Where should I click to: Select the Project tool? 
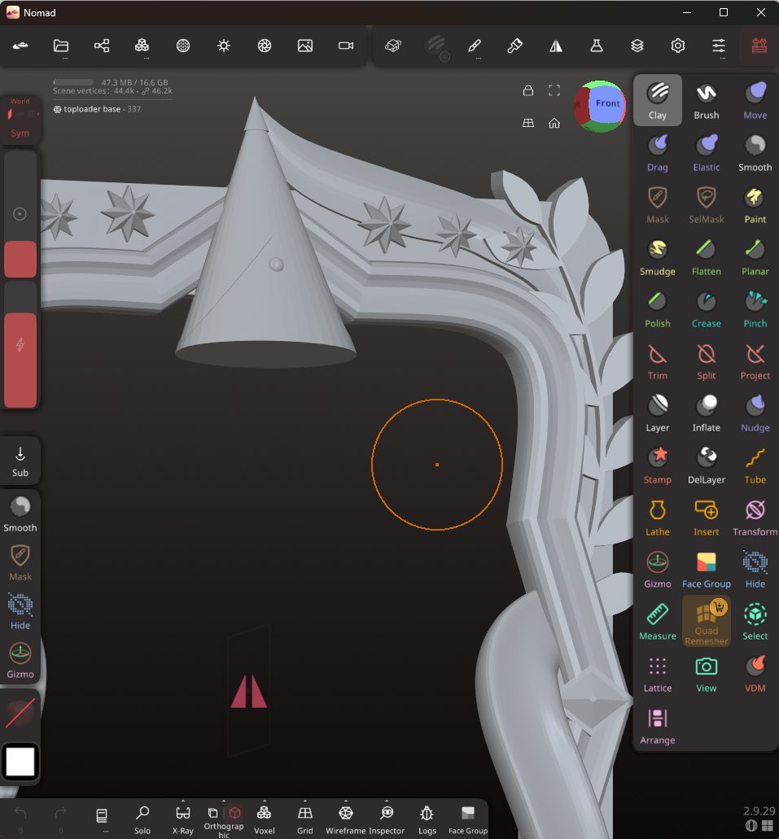click(x=755, y=361)
